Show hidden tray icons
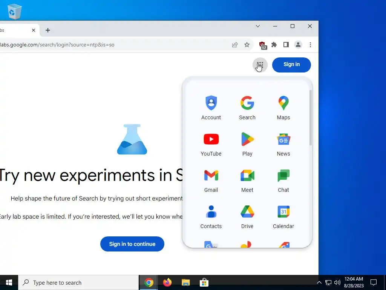Viewport: 386px width, 290px height. (319, 282)
